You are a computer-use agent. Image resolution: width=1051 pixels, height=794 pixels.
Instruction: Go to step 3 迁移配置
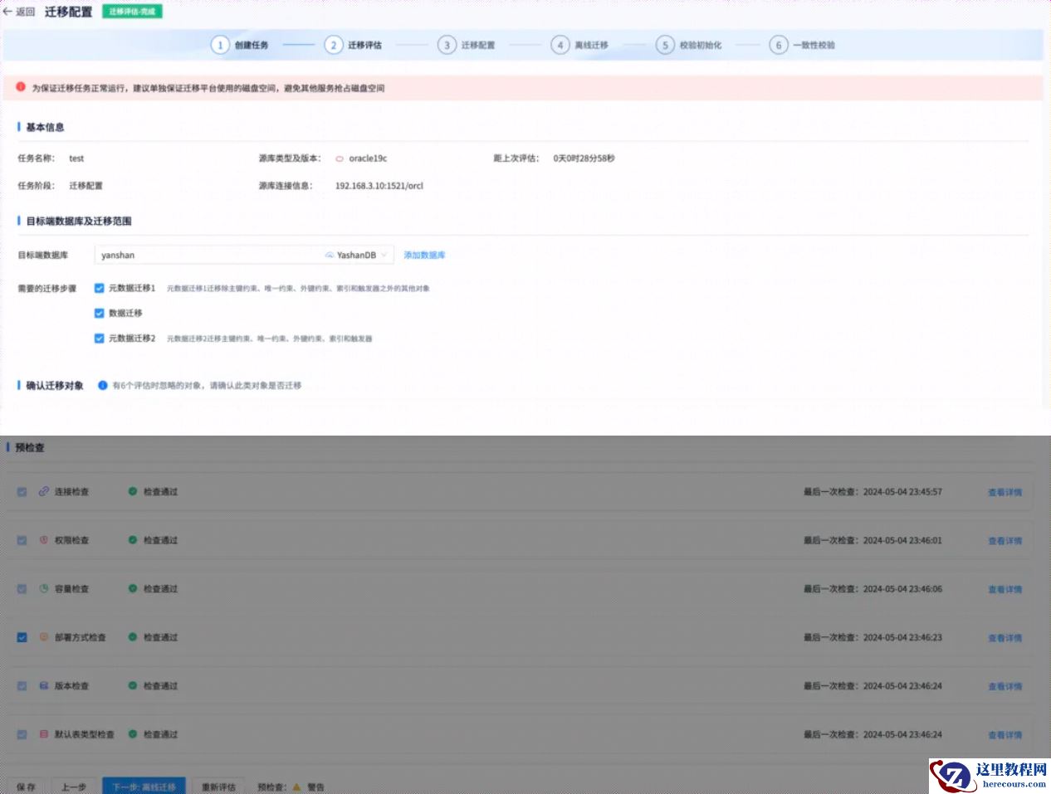tap(467, 45)
